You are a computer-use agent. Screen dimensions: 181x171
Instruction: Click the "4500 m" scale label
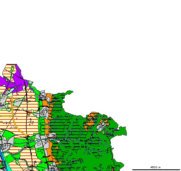tap(155, 167)
